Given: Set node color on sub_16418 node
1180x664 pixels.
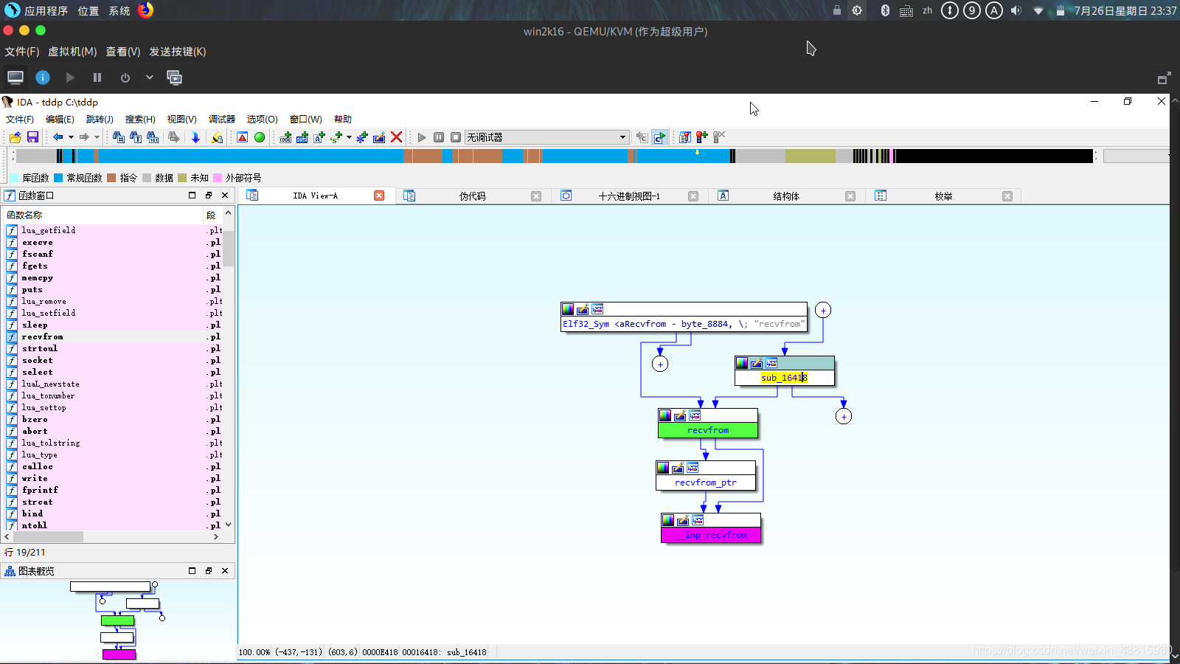Looking at the screenshot, I should 742,363.
